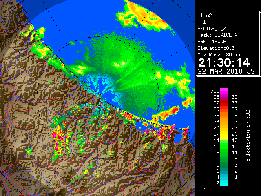The image size is (261, 196).
Task: Pick the magenta >38 legend color
Action: tap(224, 91)
